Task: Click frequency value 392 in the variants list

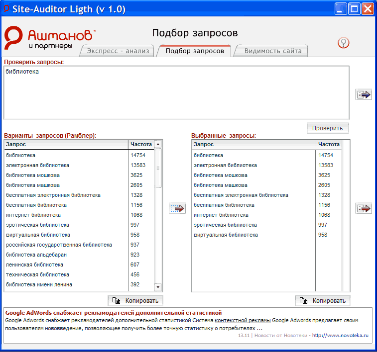Action: tap(135, 284)
